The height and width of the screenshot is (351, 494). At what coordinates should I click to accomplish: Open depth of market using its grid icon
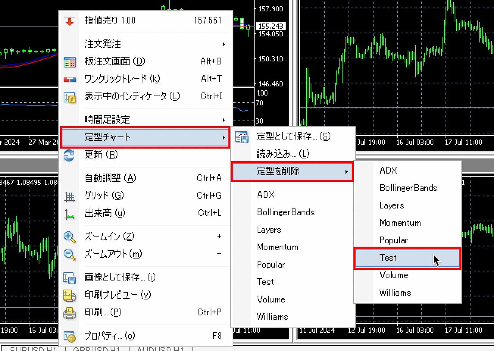click(70, 61)
